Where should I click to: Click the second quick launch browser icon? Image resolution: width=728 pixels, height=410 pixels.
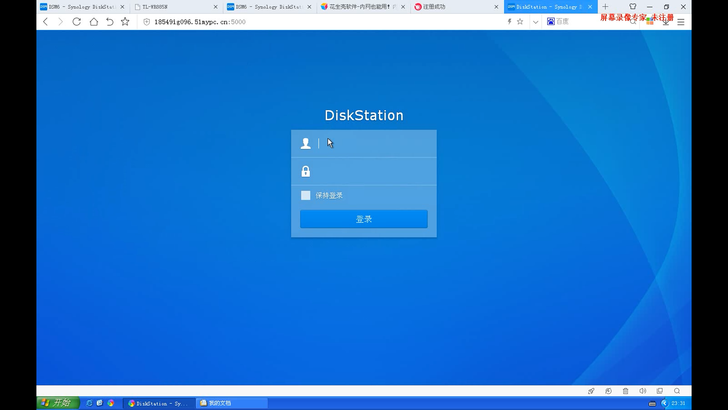pos(100,403)
